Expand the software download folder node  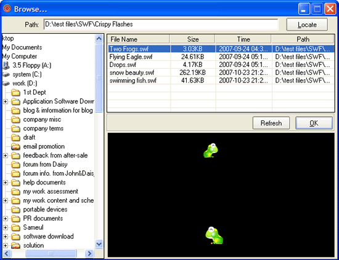[x=6, y=237]
